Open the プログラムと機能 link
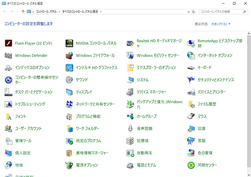This screenshot has height=177, width=251. point(88,116)
